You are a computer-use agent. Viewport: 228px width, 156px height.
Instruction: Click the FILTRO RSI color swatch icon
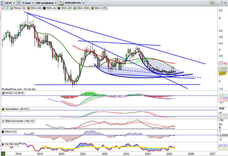coord(3,144)
